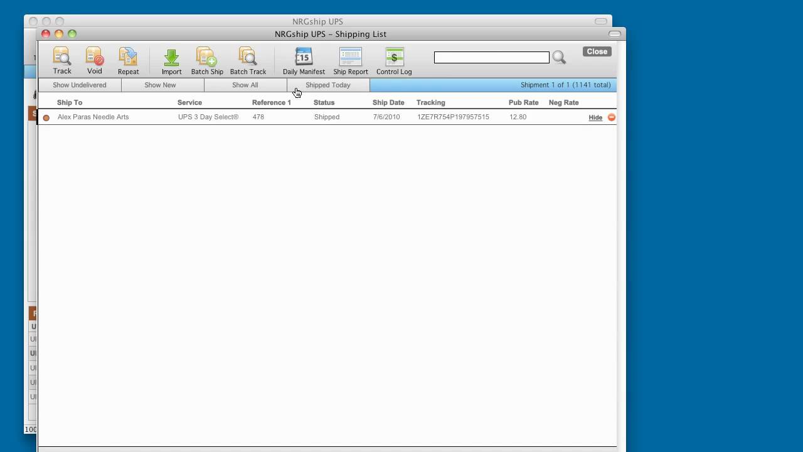Sort by the Service column header
This screenshot has width=803, height=452.
[189, 102]
